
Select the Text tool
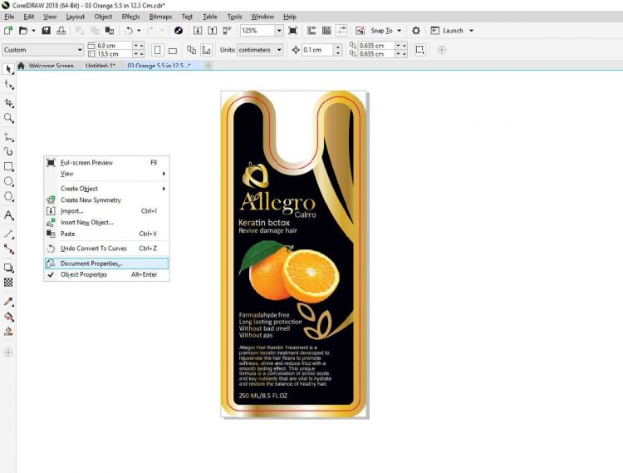8,215
